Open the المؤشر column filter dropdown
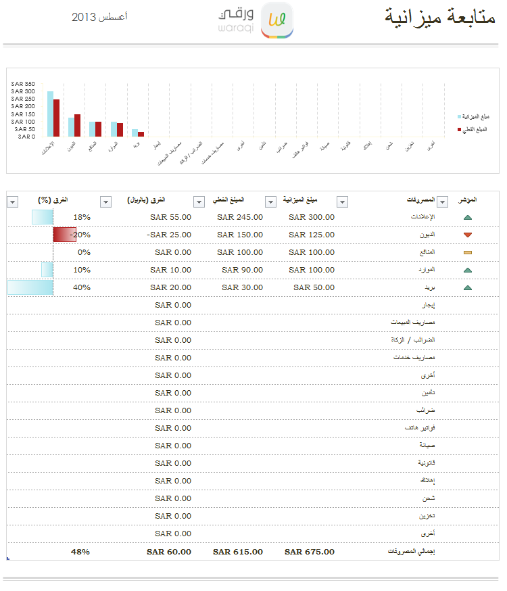 [x=443, y=202]
